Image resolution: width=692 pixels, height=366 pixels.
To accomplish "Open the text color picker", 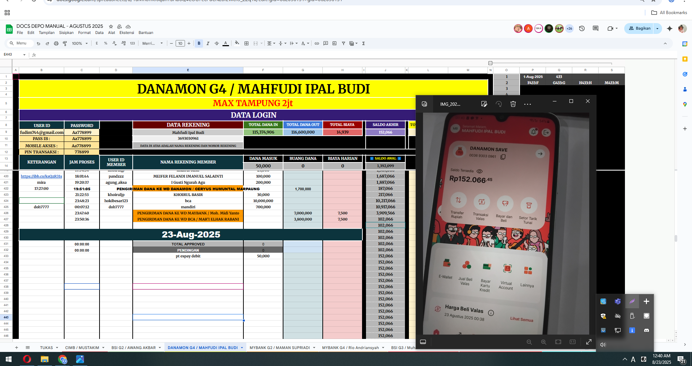I will (226, 43).
